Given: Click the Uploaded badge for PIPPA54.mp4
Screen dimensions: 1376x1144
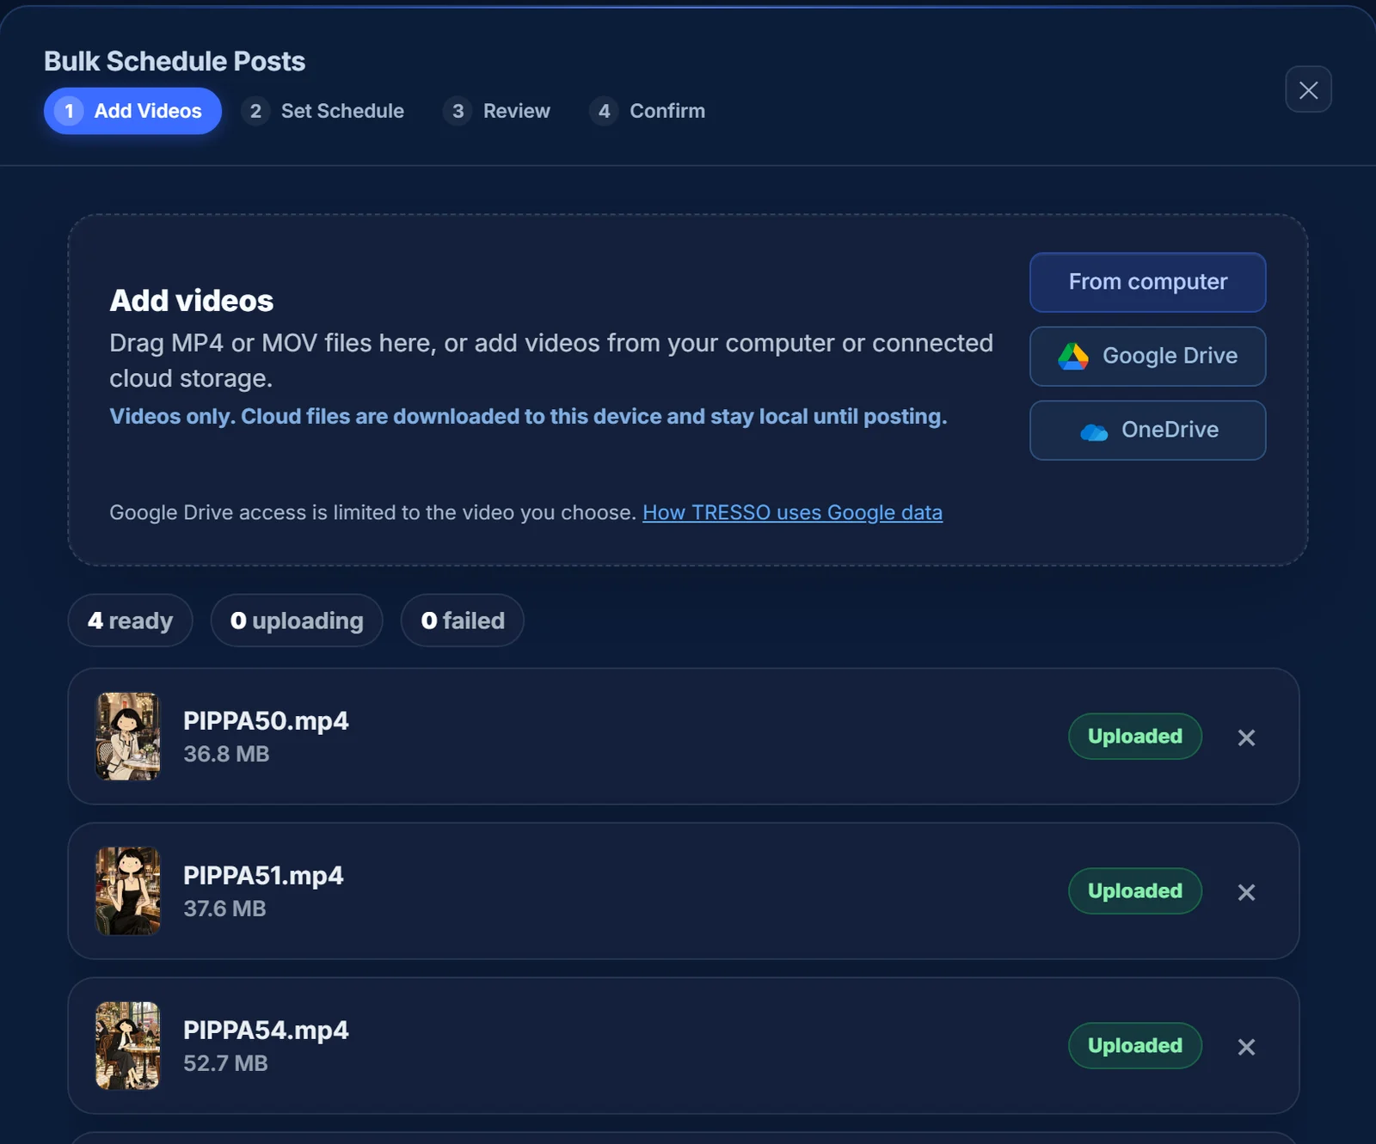Looking at the screenshot, I should pos(1135,1046).
